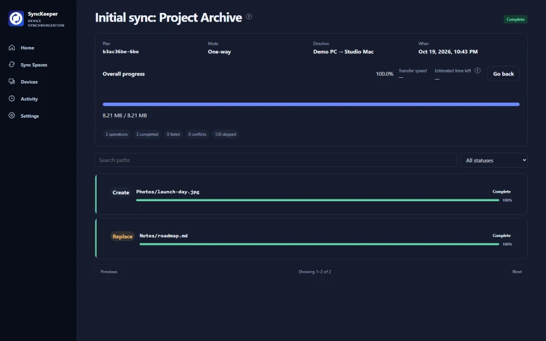The height and width of the screenshot is (341, 546).
Task: Click the Overall progress heading
Action: click(x=123, y=74)
